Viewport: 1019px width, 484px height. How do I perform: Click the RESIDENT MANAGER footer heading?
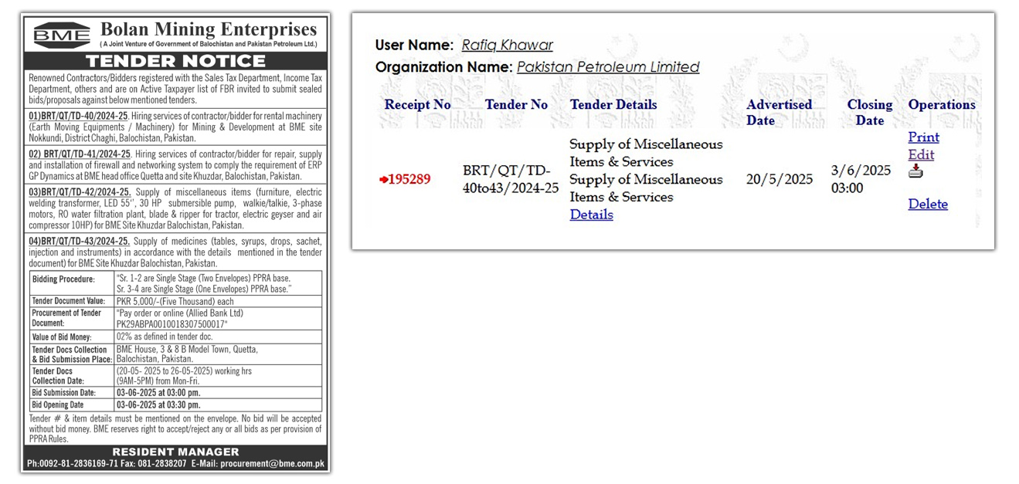pyautogui.click(x=175, y=452)
